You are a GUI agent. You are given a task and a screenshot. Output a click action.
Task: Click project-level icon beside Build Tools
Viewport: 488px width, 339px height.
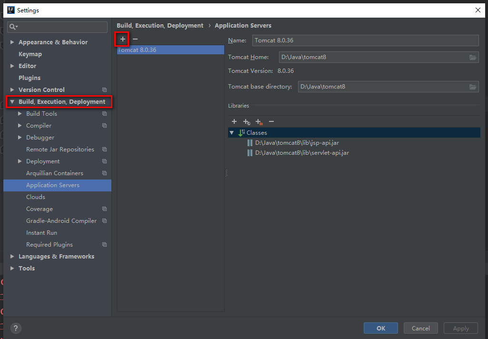(x=105, y=114)
